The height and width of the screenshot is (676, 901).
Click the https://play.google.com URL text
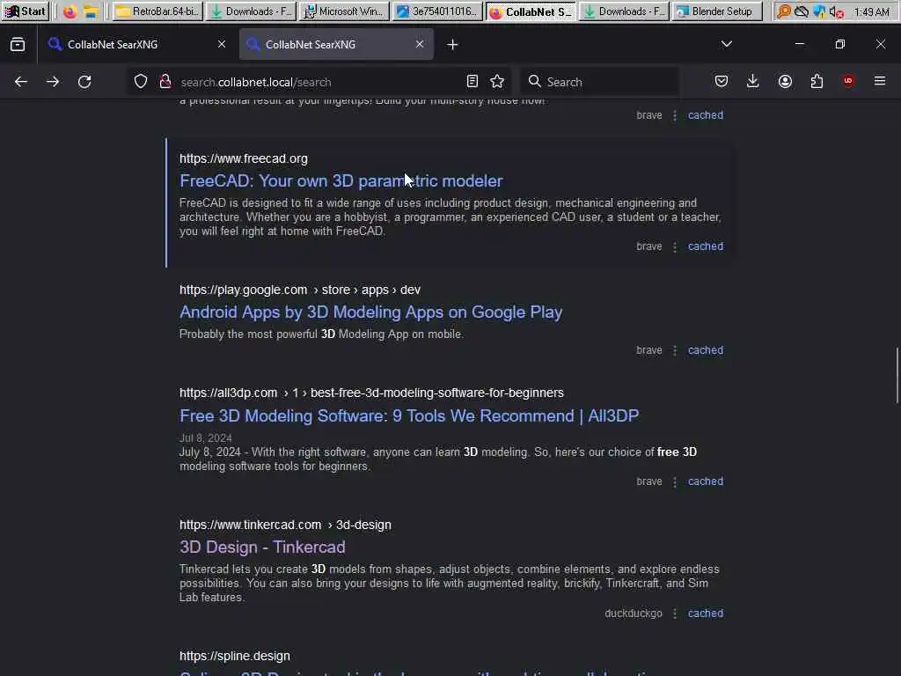click(244, 290)
